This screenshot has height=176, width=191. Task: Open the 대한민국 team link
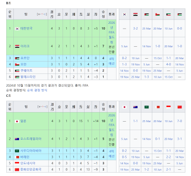coord(26,29)
